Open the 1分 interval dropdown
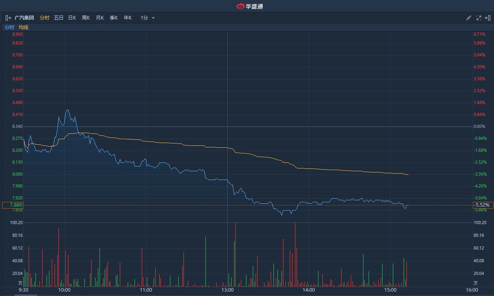Viewport: 494px width, 296px height. [147, 18]
